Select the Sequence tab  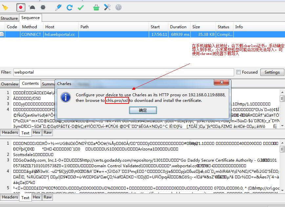[31, 18]
